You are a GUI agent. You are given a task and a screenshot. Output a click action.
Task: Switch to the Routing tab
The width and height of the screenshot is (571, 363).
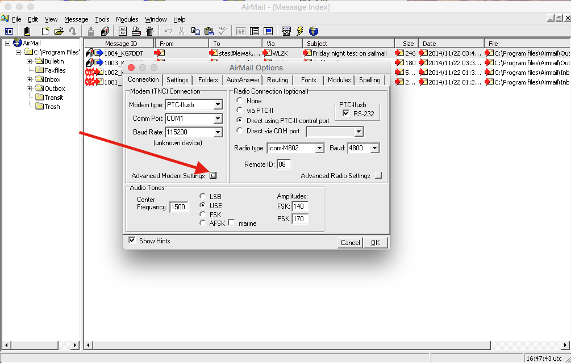277,80
